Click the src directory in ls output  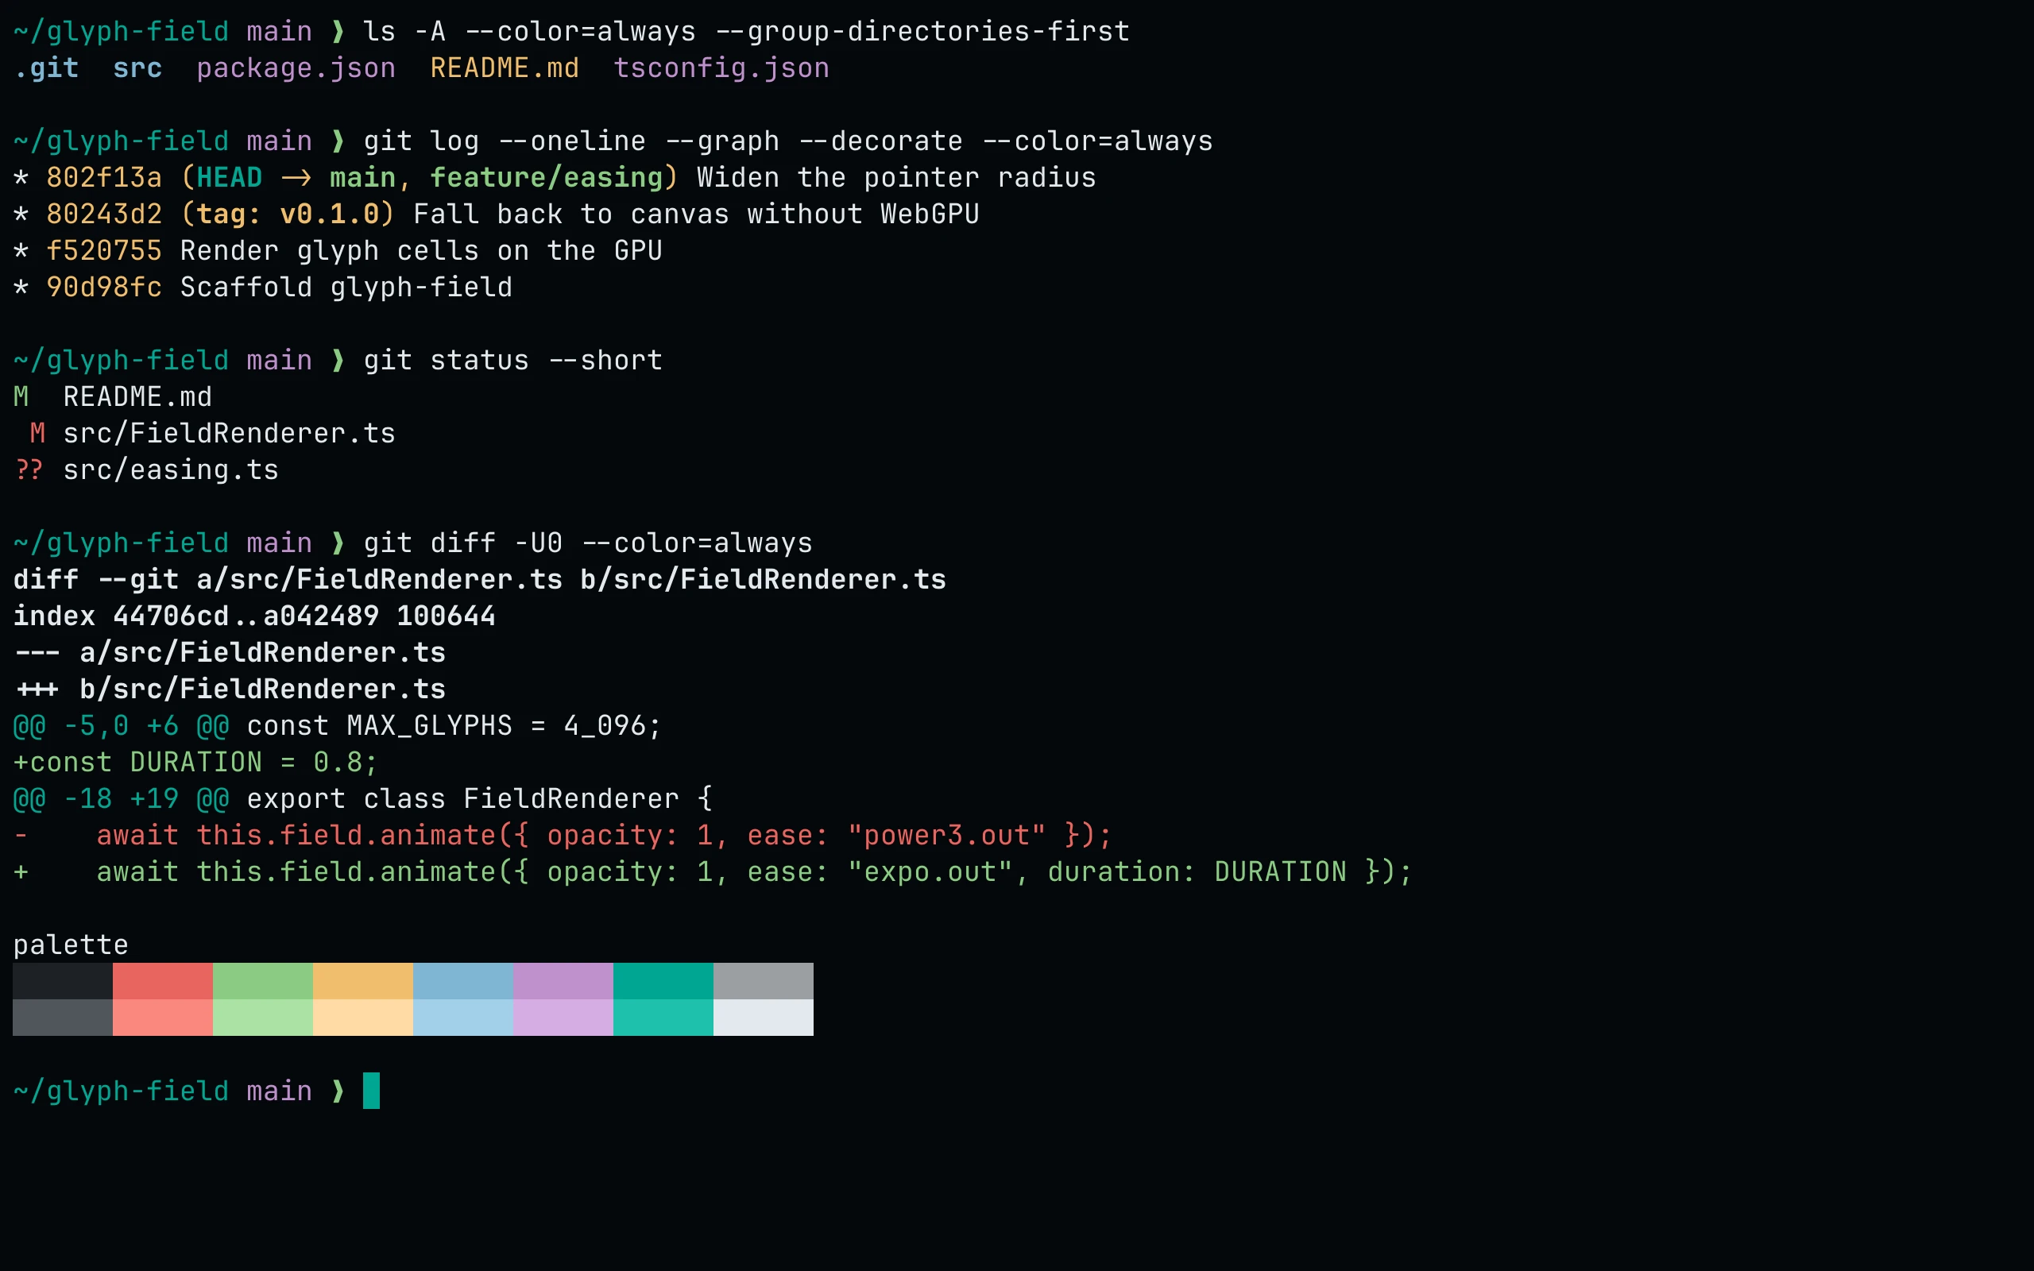click(137, 68)
